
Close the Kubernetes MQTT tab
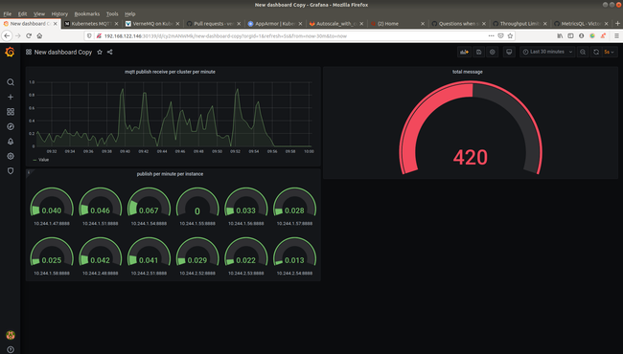116,24
